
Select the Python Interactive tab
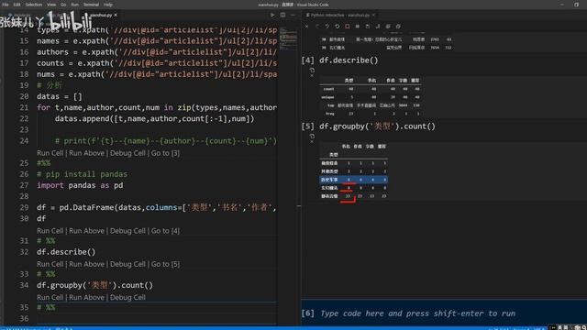pos(340,15)
